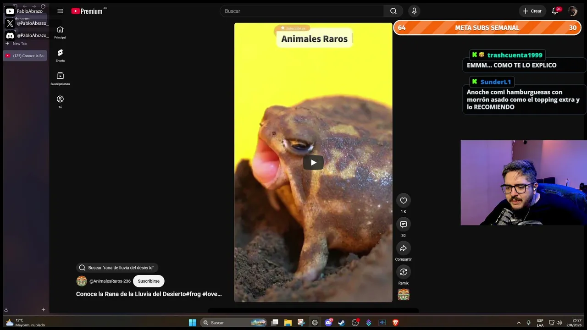
Task: Reload the page with browser refresh icon
Action: [x=43, y=6]
